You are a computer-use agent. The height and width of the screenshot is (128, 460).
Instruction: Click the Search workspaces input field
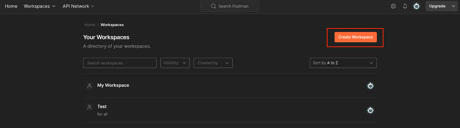click(x=120, y=63)
